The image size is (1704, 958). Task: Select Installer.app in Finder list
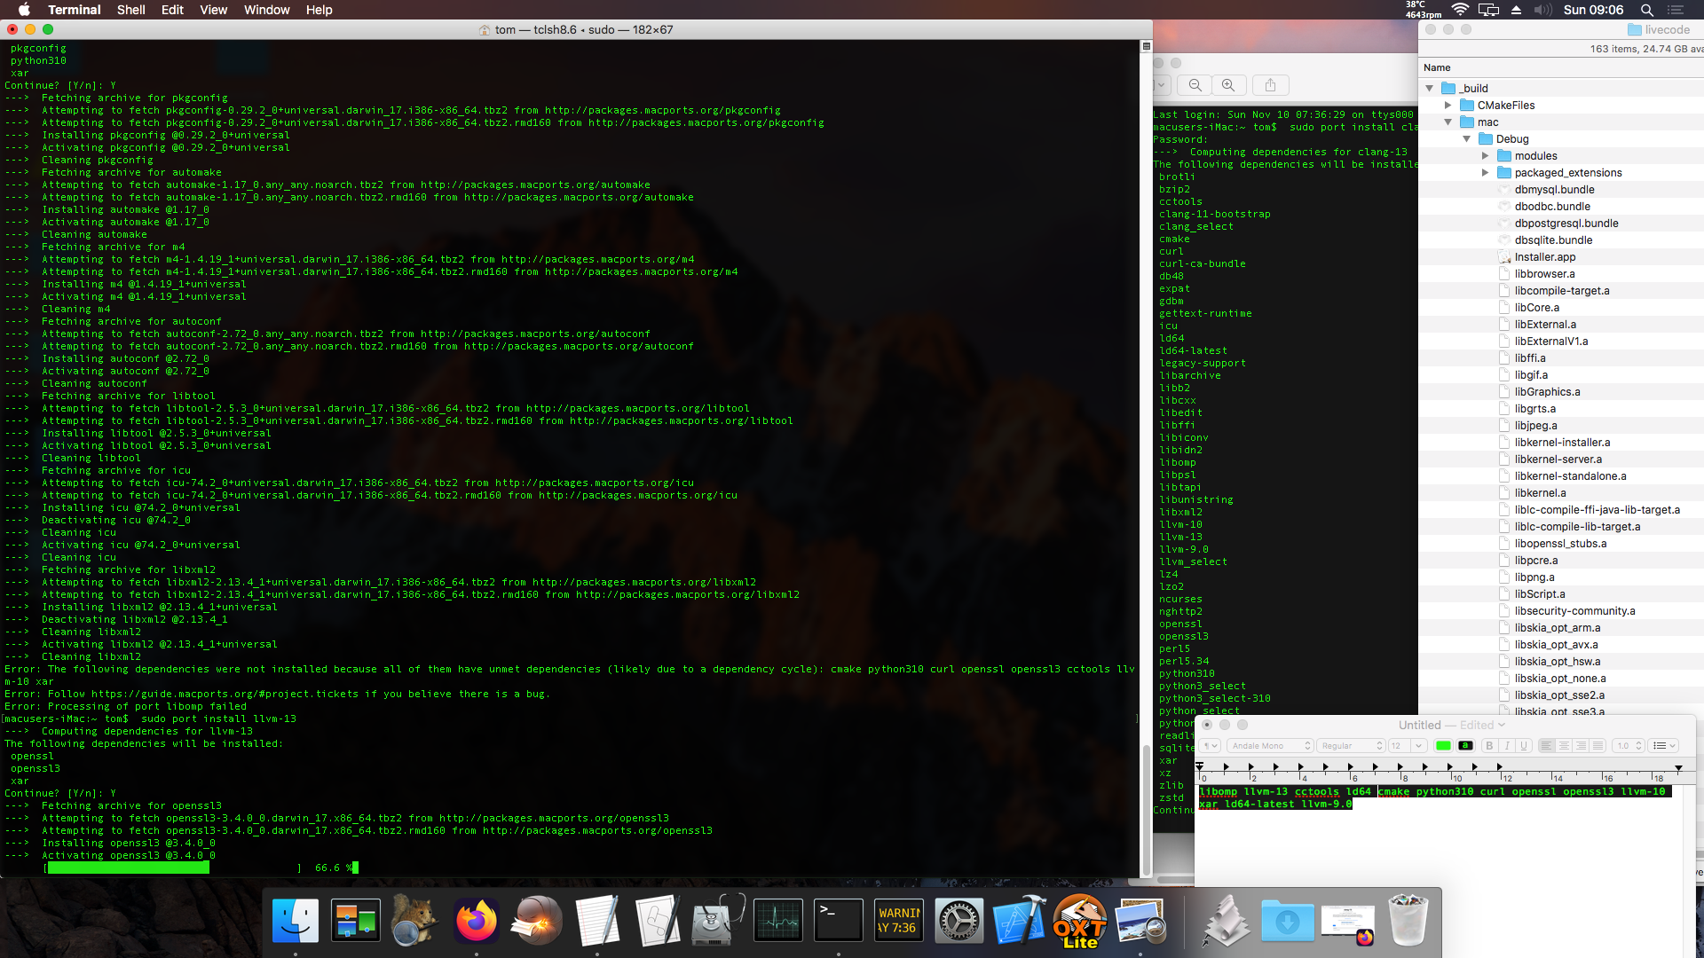point(1545,257)
